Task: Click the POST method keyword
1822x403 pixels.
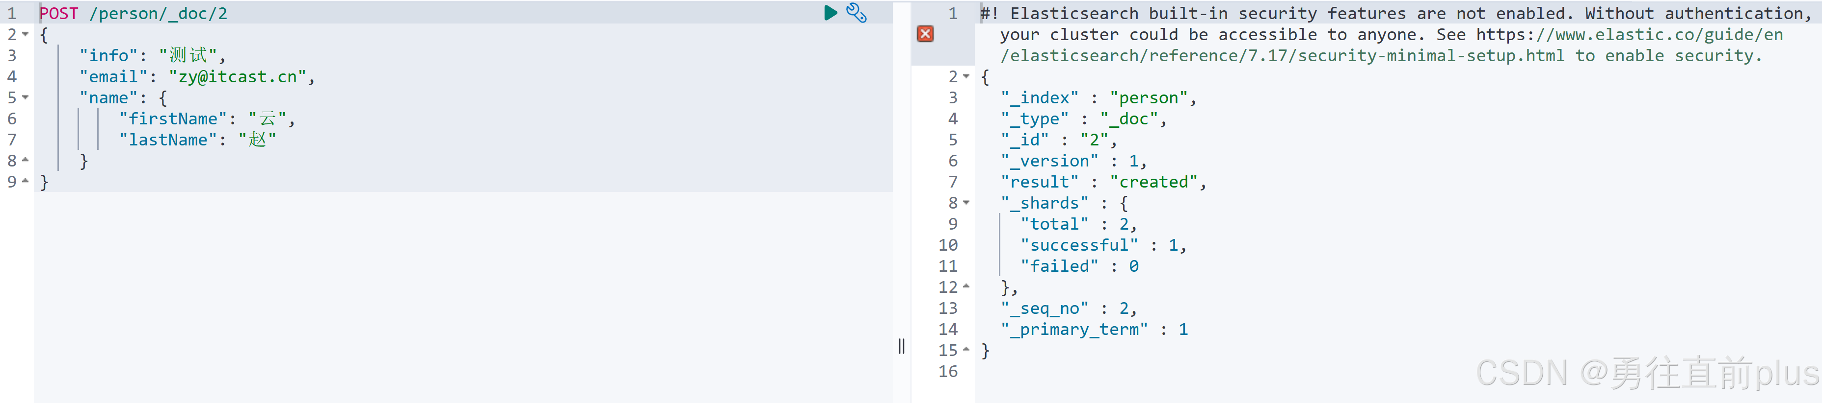Action: coord(59,13)
